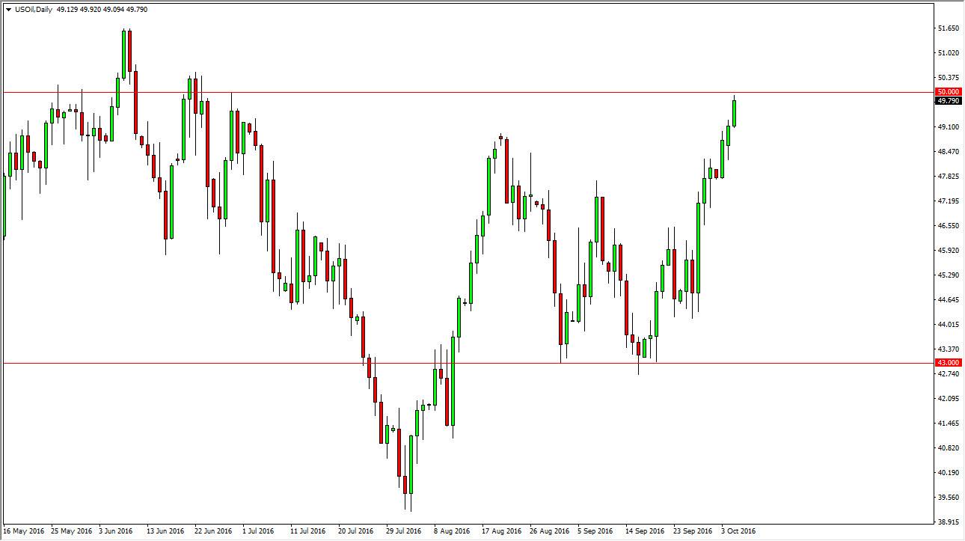Click the black 49.790 current price tag
The height and width of the screenshot is (541, 965).
click(x=948, y=100)
